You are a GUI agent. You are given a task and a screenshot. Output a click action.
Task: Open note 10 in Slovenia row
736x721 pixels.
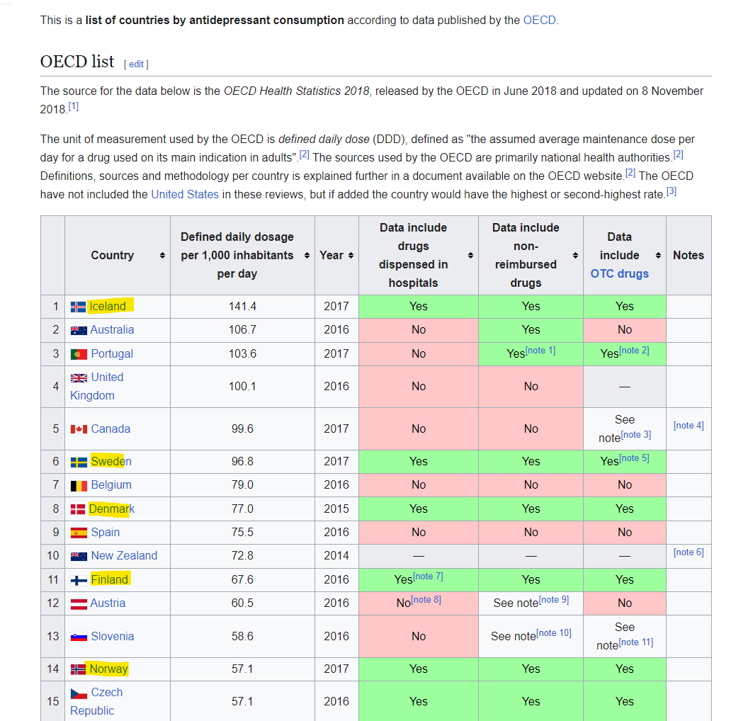coord(555,633)
